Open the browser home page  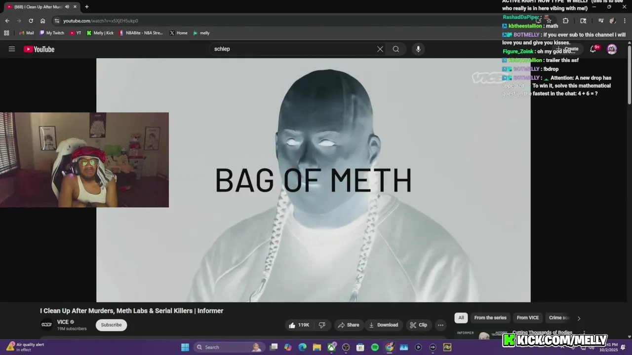pyautogui.click(x=42, y=21)
